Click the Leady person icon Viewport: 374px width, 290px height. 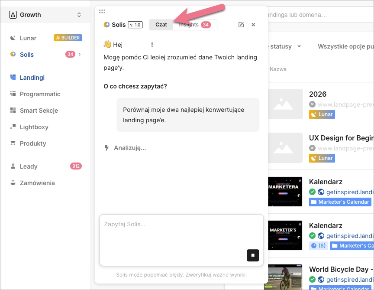pyautogui.click(x=13, y=166)
